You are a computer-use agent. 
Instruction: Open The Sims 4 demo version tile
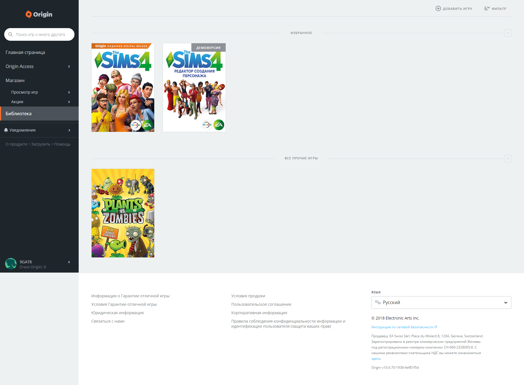tap(194, 87)
